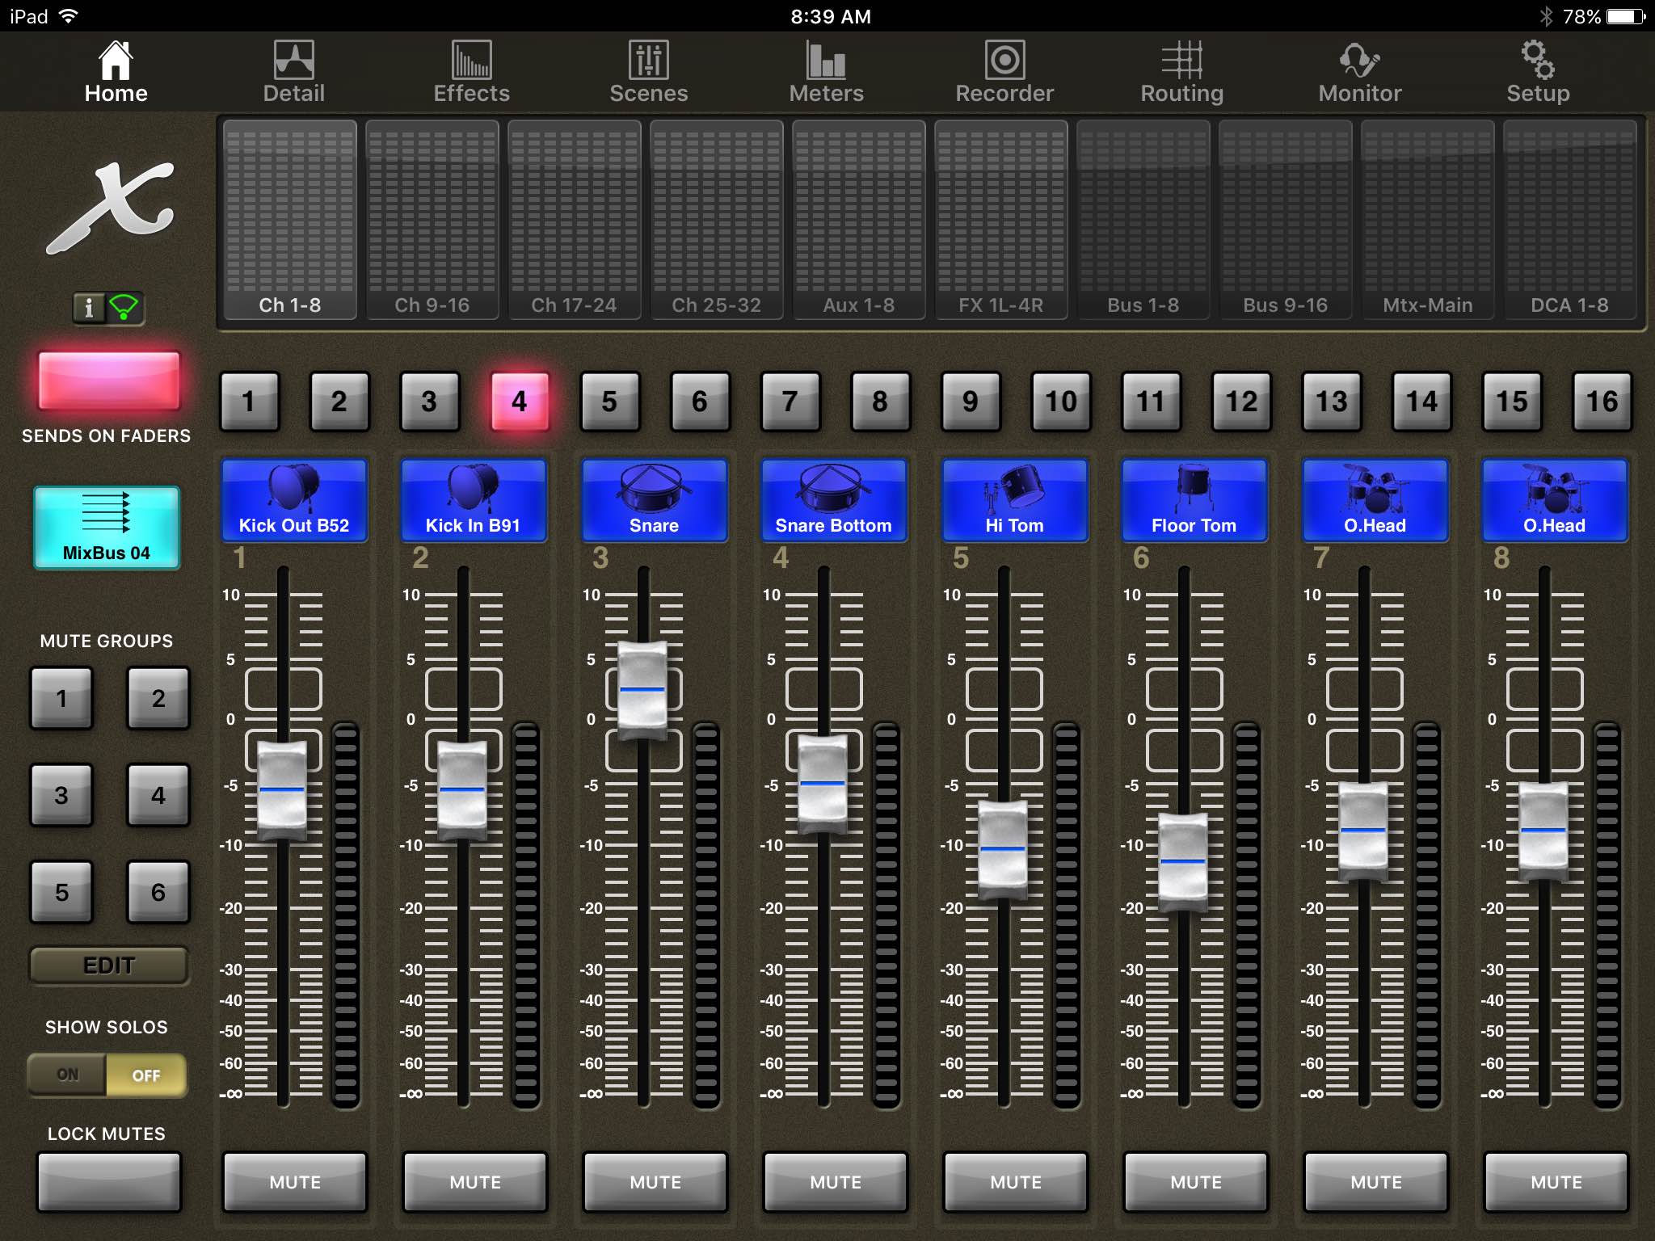Mute the Snare channel
The height and width of the screenshot is (1241, 1655).
pyautogui.click(x=654, y=1182)
